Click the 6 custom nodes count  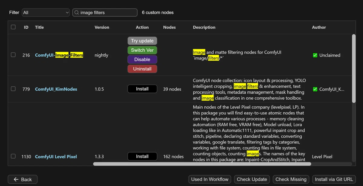click(x=158, y=12)
